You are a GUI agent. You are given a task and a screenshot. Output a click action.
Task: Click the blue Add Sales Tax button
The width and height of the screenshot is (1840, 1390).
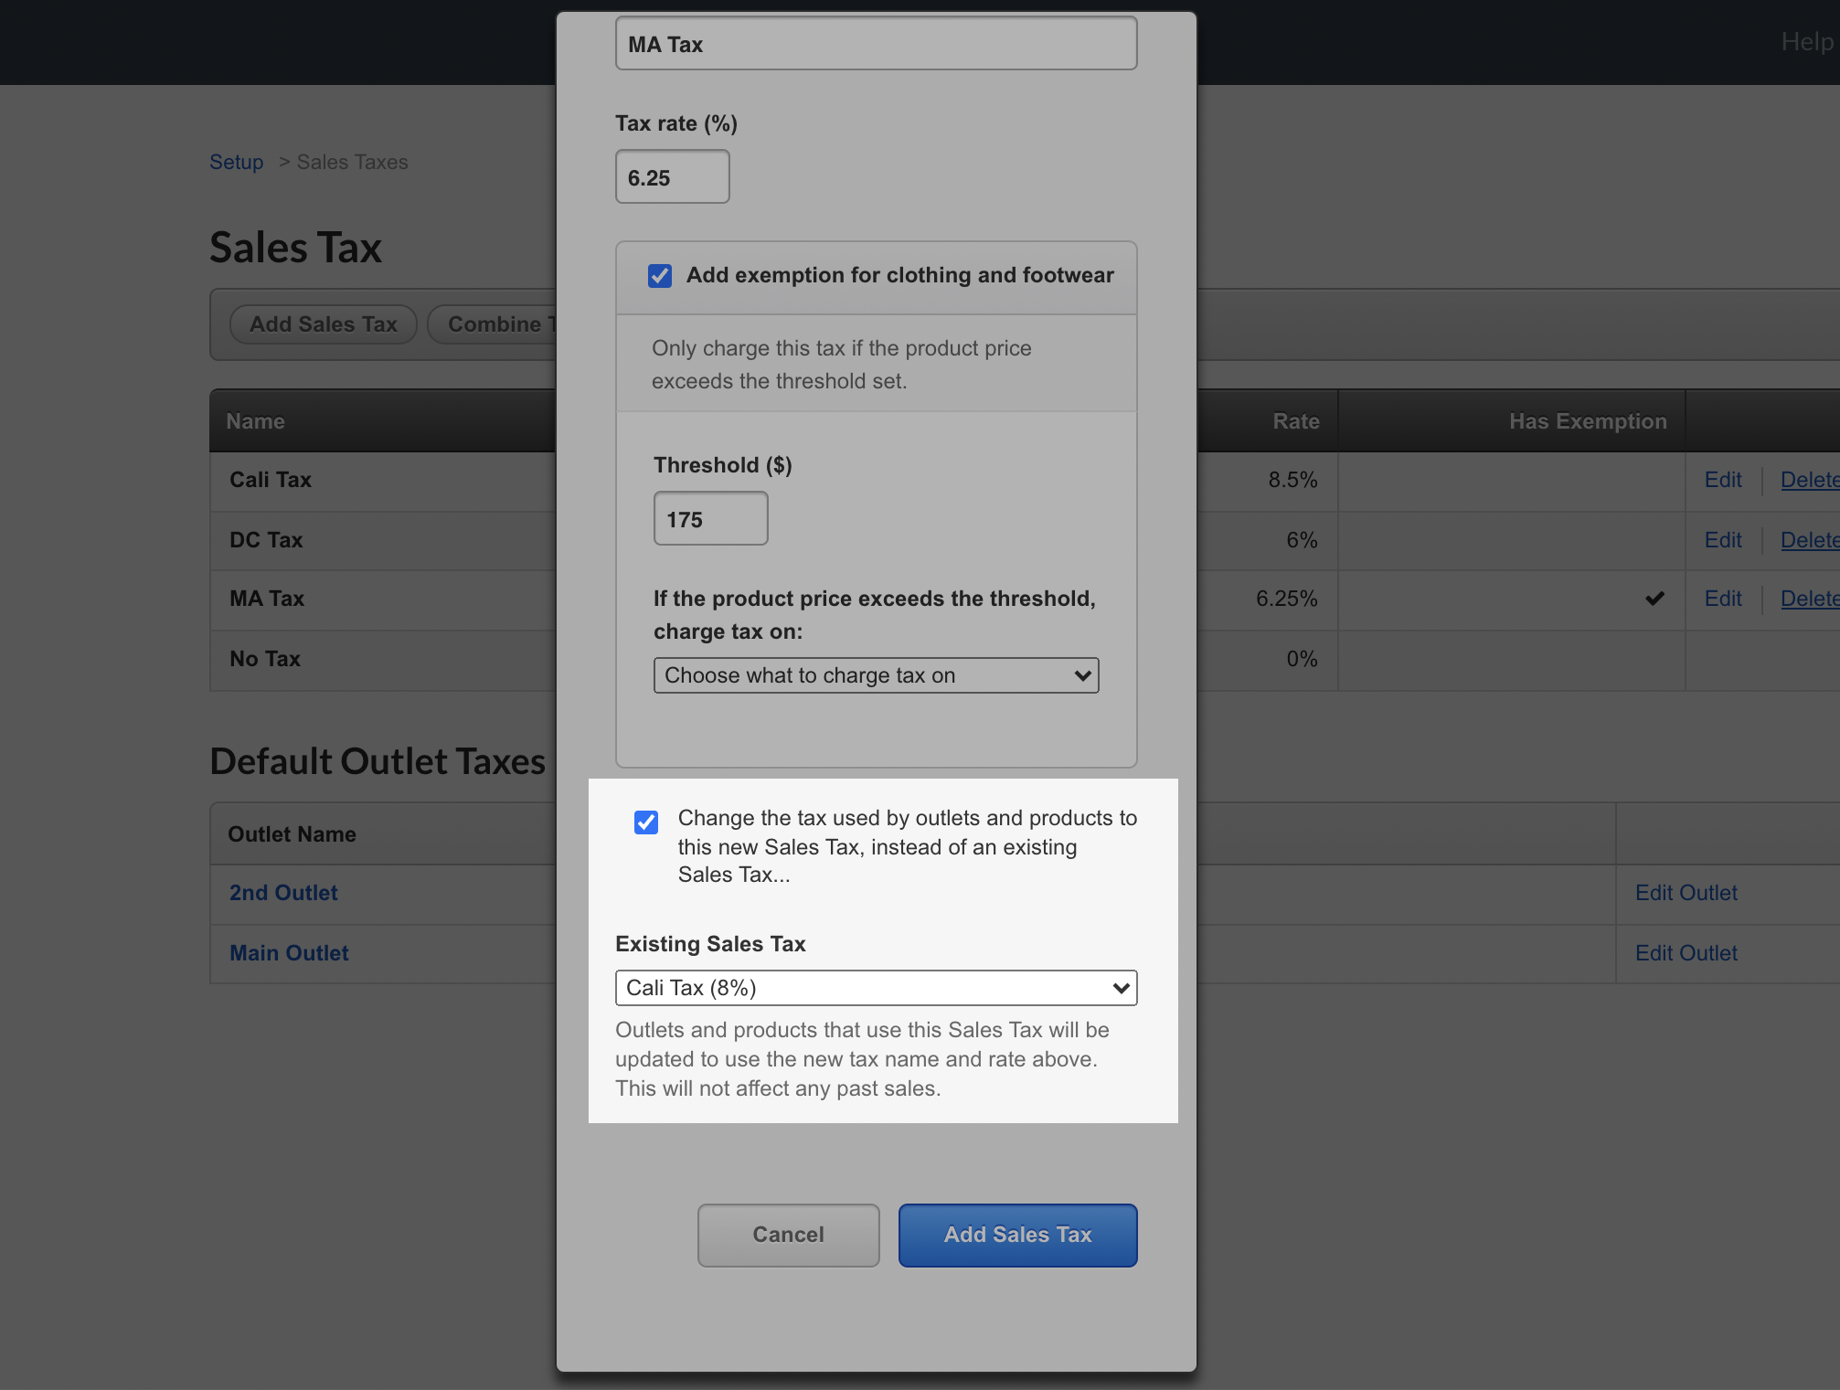click(1017, 1235)
